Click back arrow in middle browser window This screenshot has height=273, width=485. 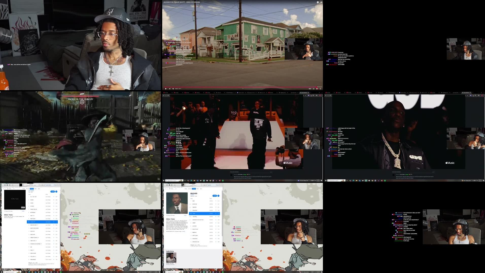[164, 95]
